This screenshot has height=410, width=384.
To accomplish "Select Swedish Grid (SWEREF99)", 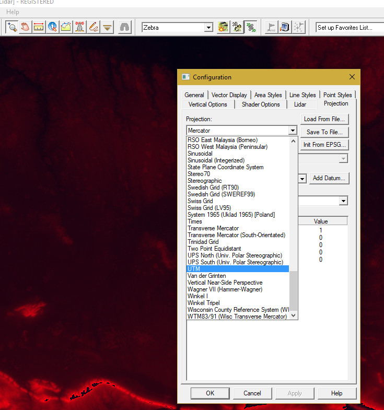I will (238, 194).
